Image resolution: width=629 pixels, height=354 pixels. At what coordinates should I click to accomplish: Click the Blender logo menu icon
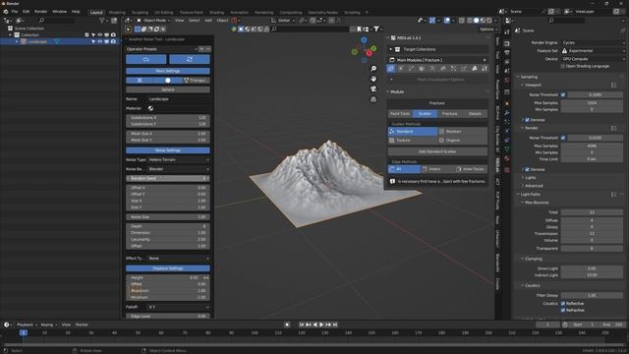[x=5, y=12]
